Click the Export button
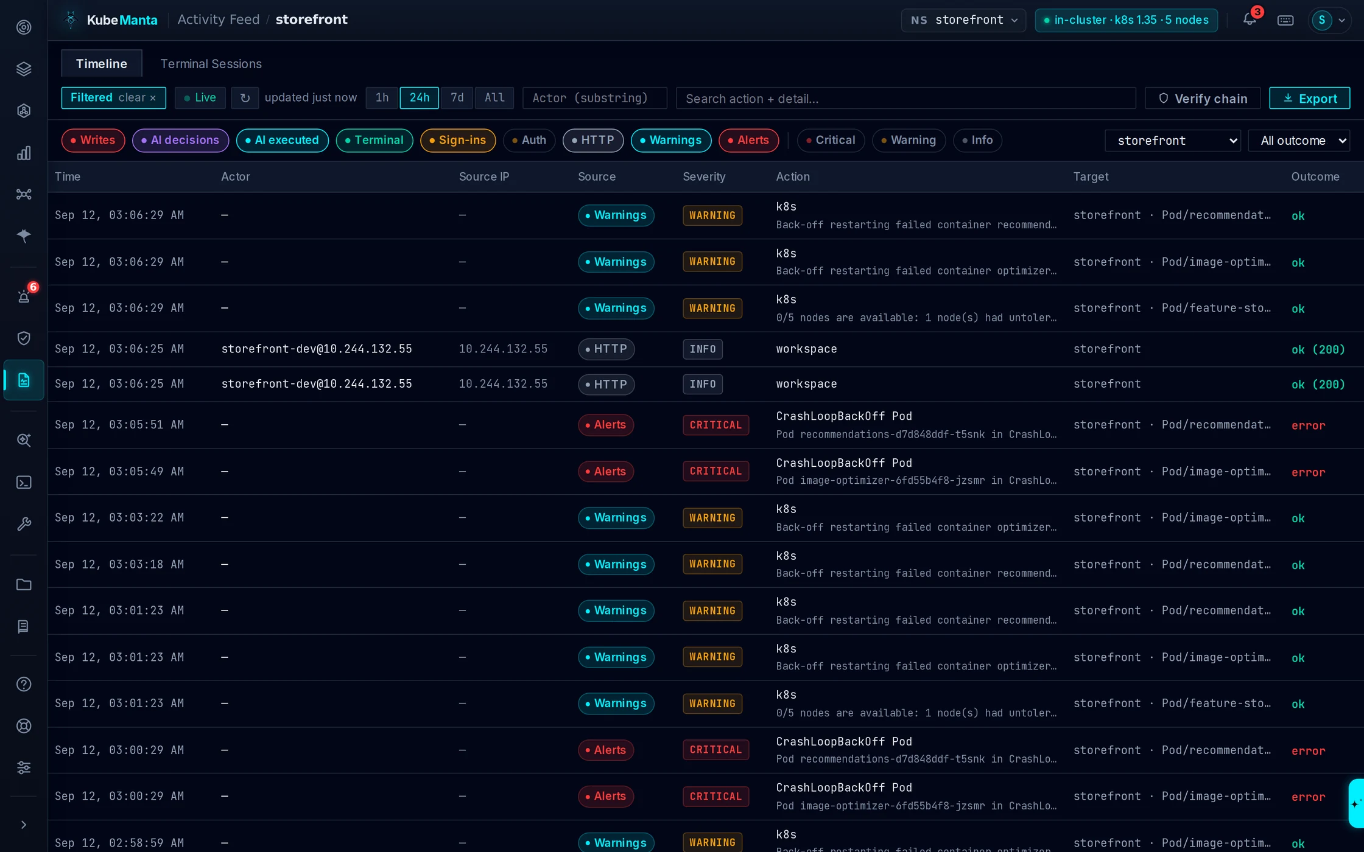 pyautogui.click(x=1310, y=99)
